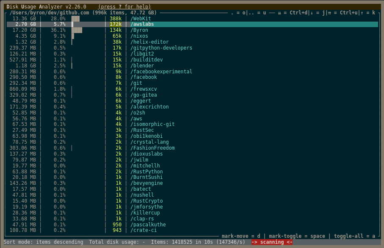Click the /nushell directory entry

coord(192,195)
